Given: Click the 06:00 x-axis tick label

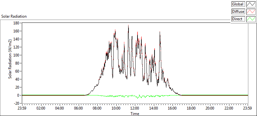Looking at the screenshot, I should click(79, 108).
